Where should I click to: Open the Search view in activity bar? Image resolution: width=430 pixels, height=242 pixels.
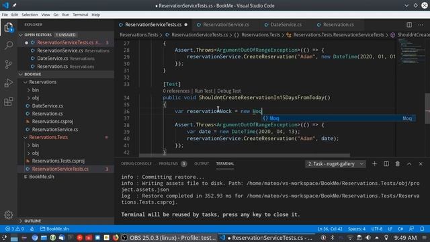tap(9, 46)
